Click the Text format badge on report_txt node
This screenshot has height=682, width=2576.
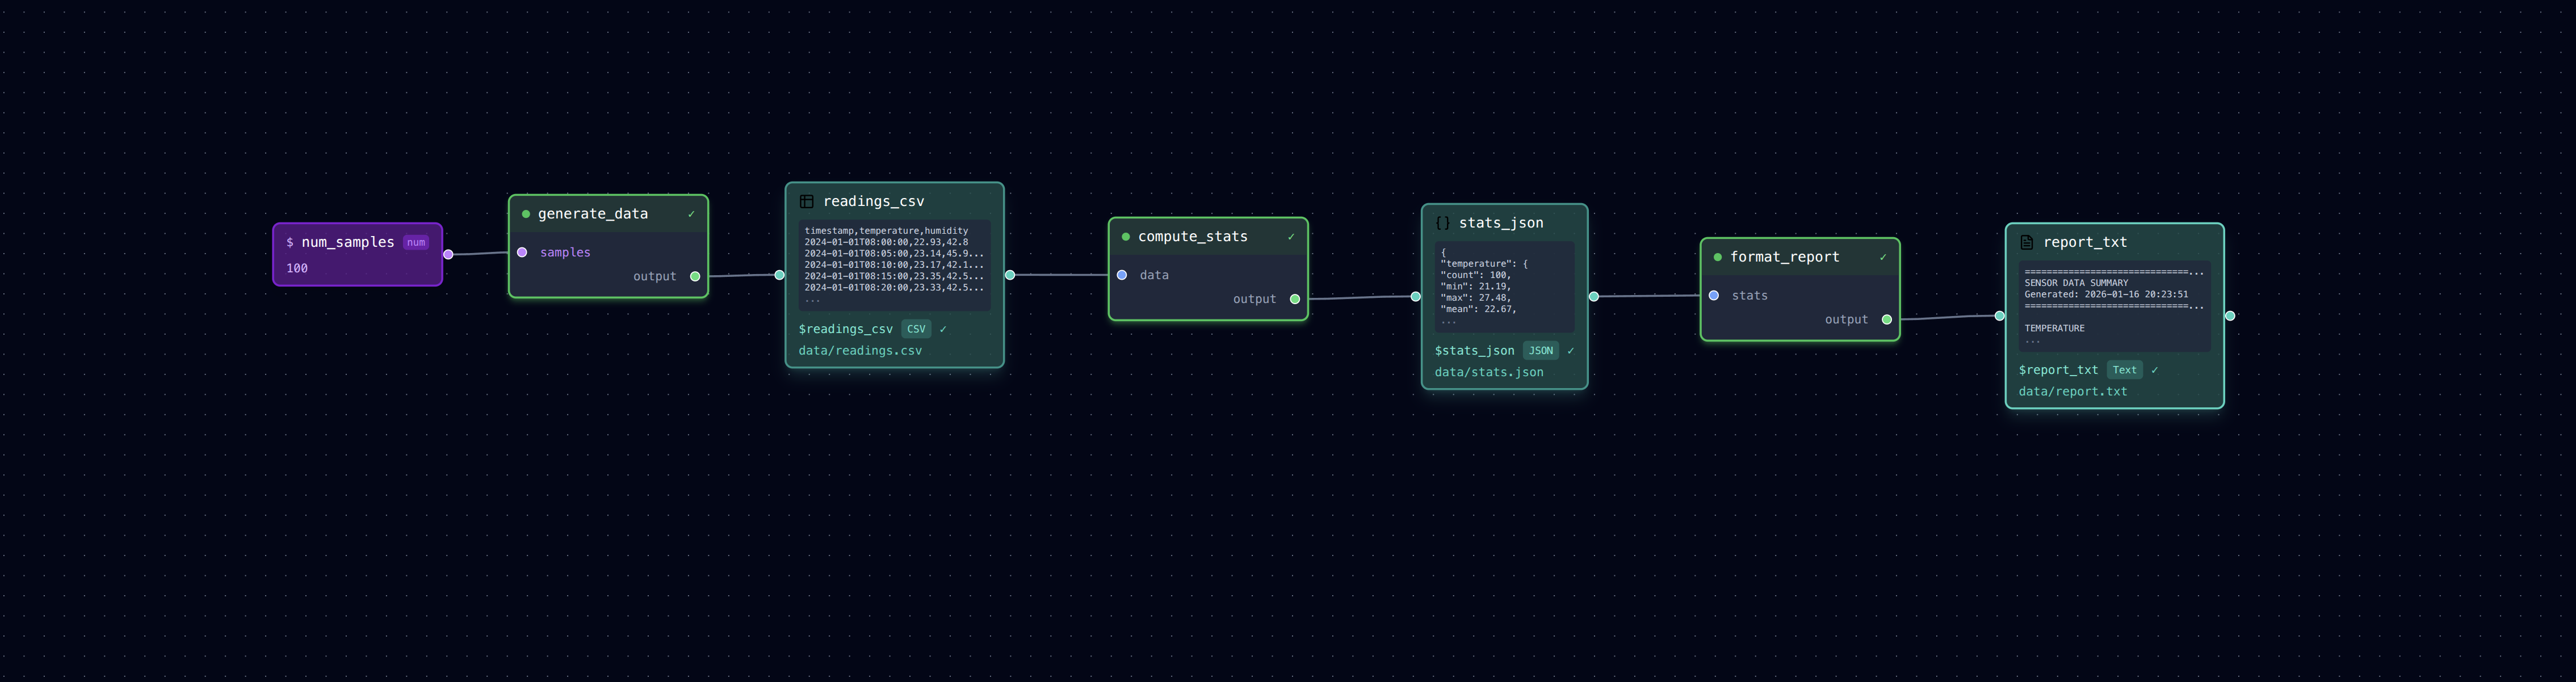pos(2125,369)
